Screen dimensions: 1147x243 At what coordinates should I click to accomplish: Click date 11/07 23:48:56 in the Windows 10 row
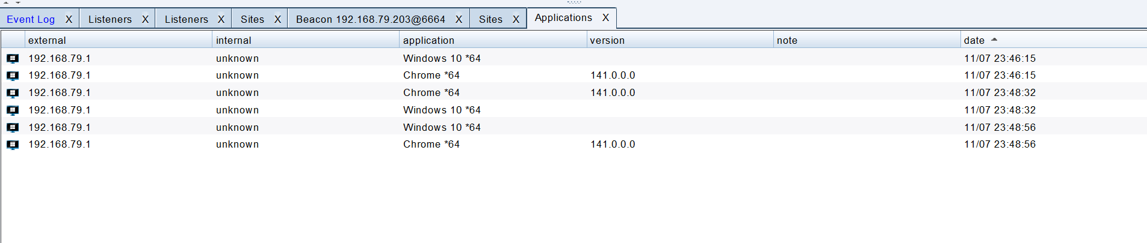[x=1000, y=127]
